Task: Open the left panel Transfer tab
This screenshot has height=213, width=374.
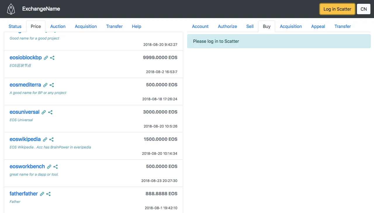Action: click(x=114, y=26)
